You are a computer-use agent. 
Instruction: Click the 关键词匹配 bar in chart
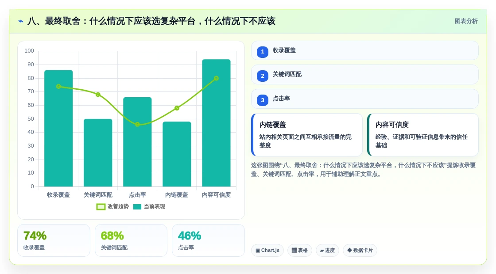click(x=98, y=152)
